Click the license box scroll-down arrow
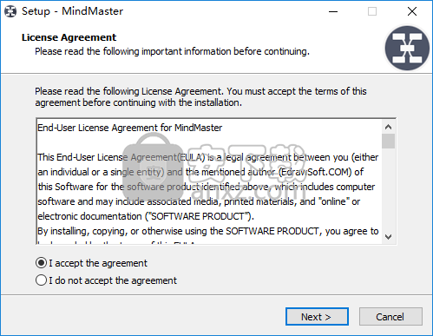Screen dimensions: 433x336 [388, 237]
